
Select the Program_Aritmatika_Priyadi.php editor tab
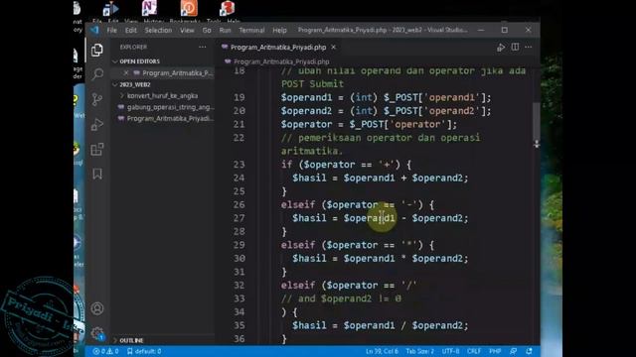pos(278,48)
